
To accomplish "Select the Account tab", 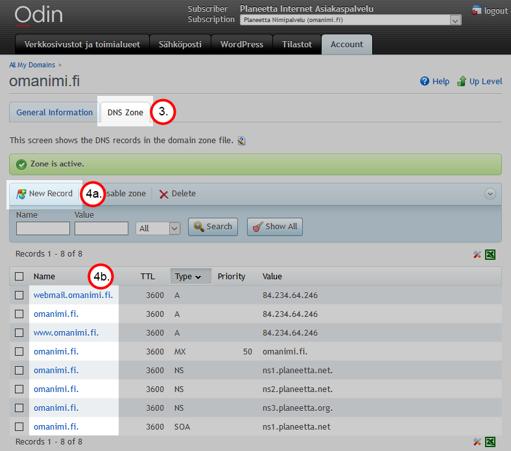I will point(347,44).
